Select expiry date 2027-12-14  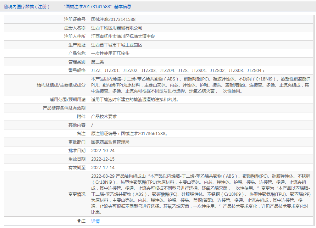(103, 168)
